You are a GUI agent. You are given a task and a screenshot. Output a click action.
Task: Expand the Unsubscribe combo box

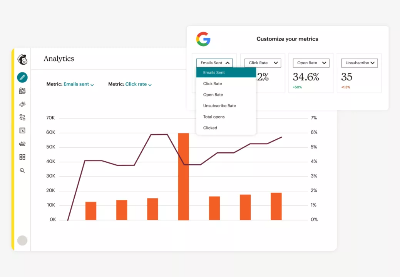(x=360, y=63)
